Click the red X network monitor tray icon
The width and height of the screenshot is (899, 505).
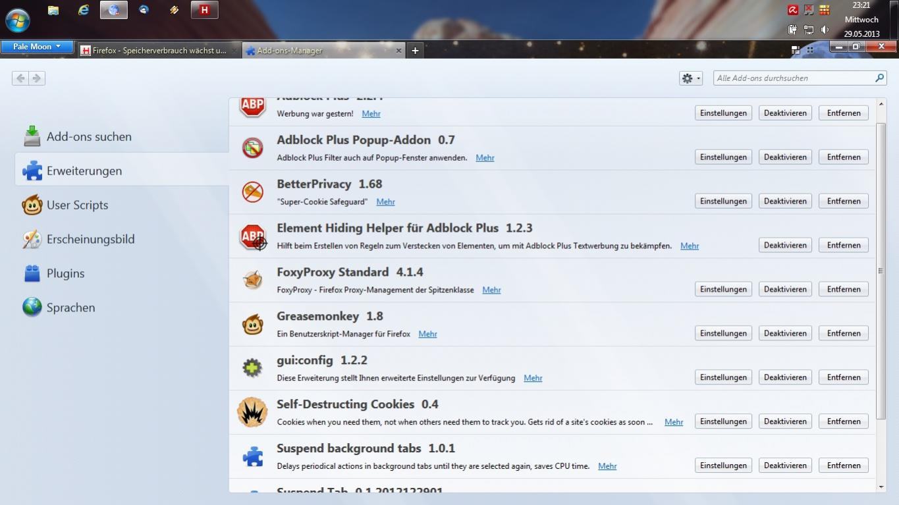click(x=809, y=10)
